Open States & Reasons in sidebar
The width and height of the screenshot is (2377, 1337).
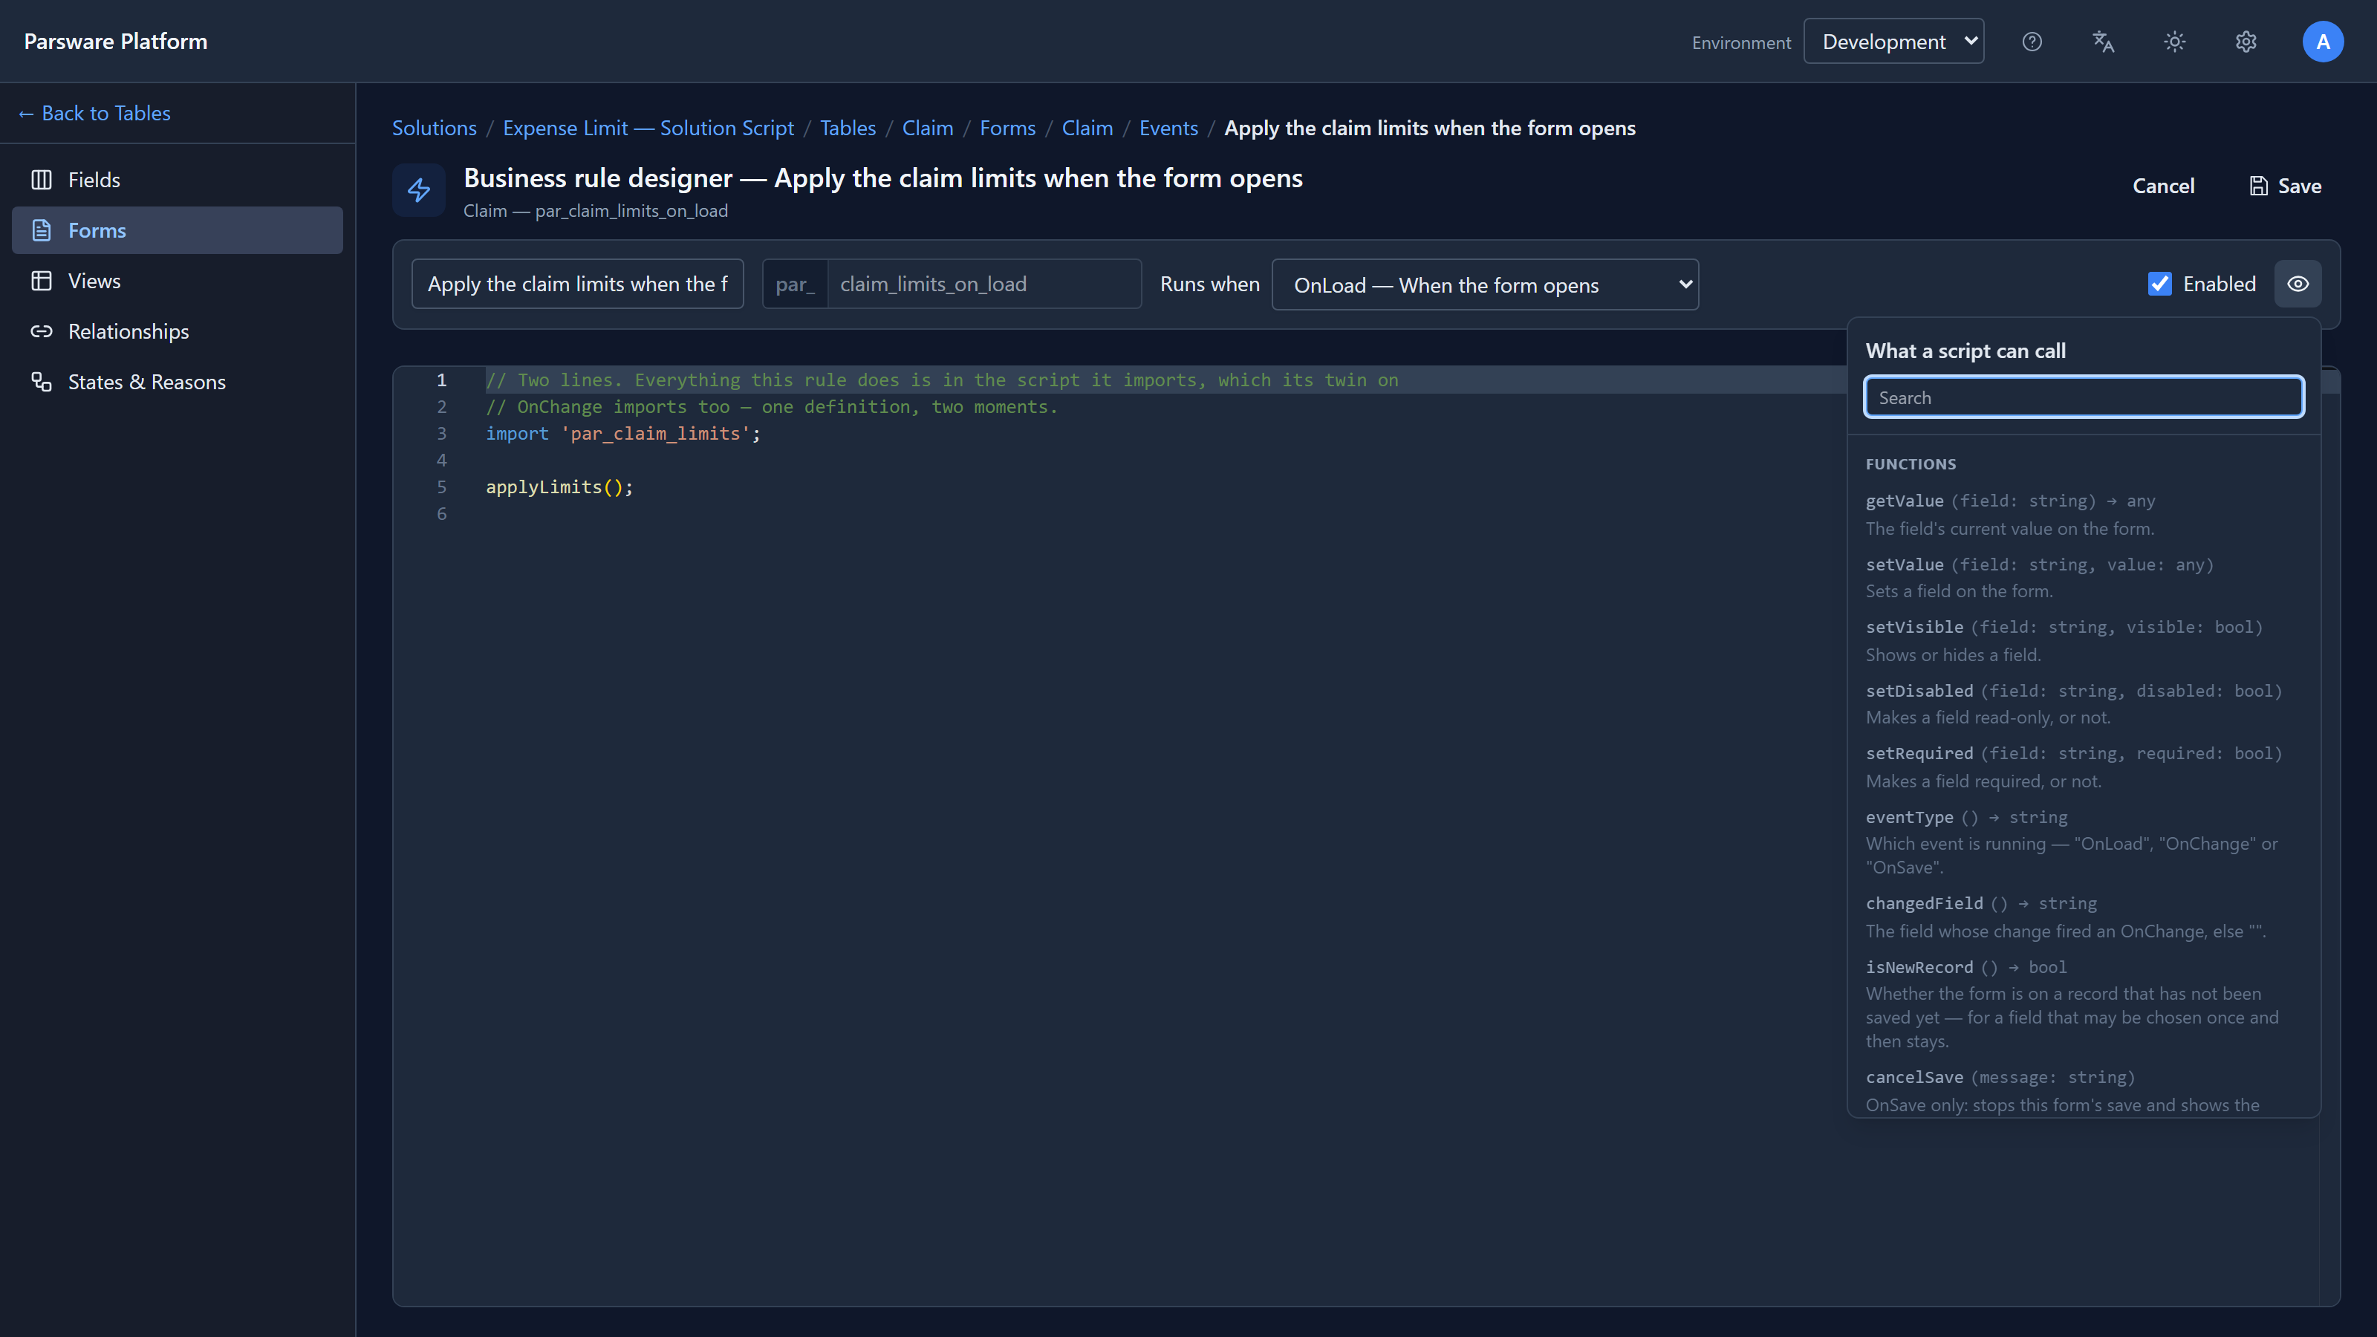(x=178, y=382)
